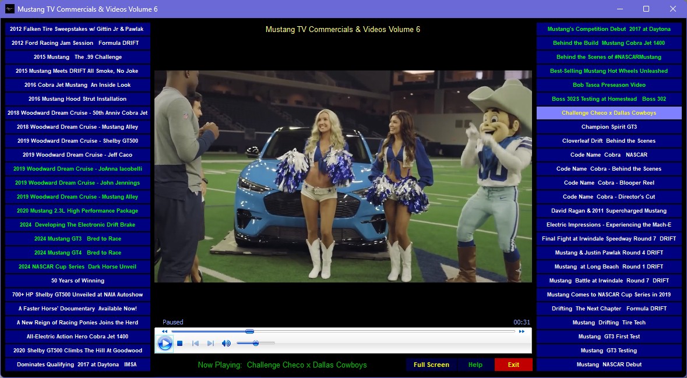Viewport: 687px width, 378px height.
Task: Select Mustang & Justin Pawlak Round 4 DRIFT
Action: (609, 253)
